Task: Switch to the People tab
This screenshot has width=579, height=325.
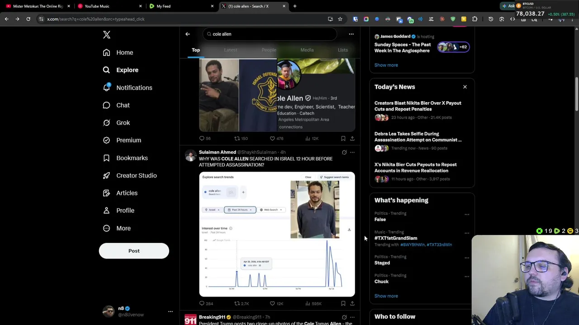Action: coord(269,50)
